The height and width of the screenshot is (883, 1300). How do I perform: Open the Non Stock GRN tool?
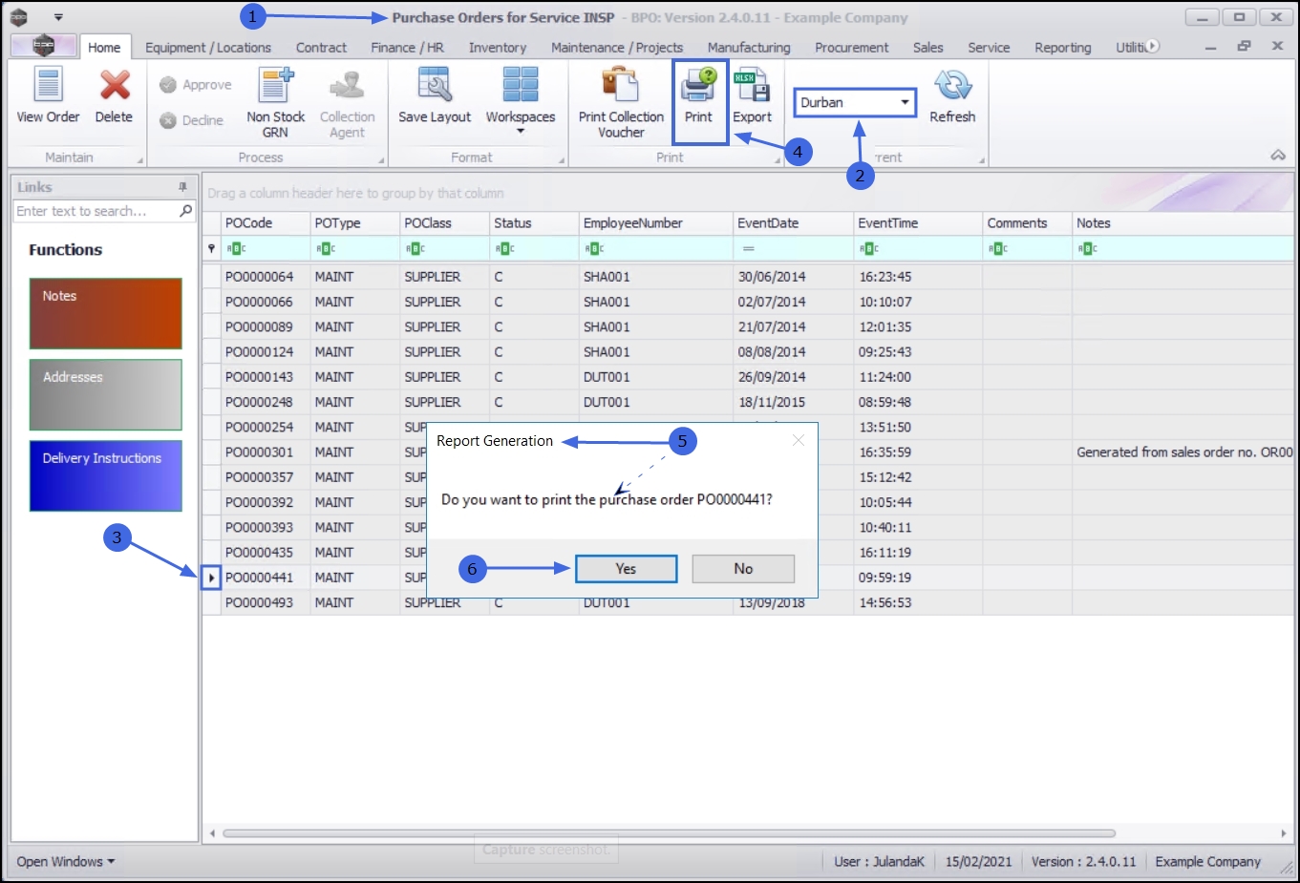[275, 103]
